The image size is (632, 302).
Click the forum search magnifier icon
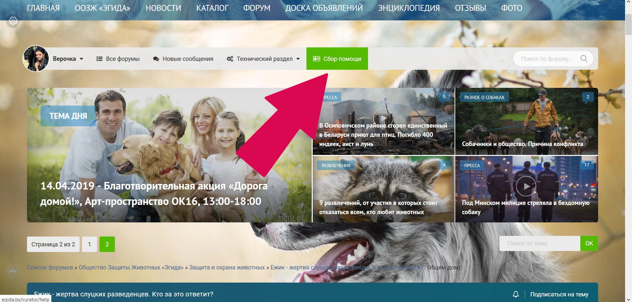(584, 59)
